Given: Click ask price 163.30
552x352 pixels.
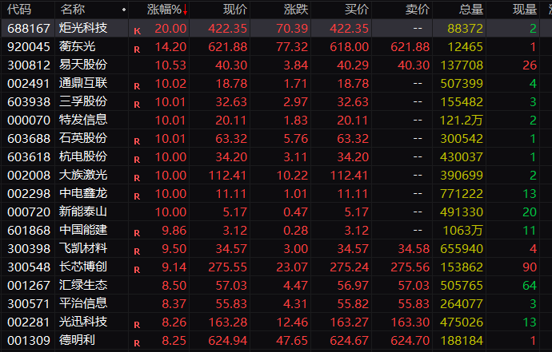Looking at the screenshot, I should point(410,322).
